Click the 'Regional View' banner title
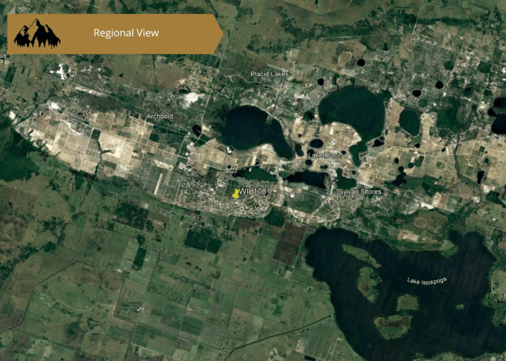 tap(126, 33)
